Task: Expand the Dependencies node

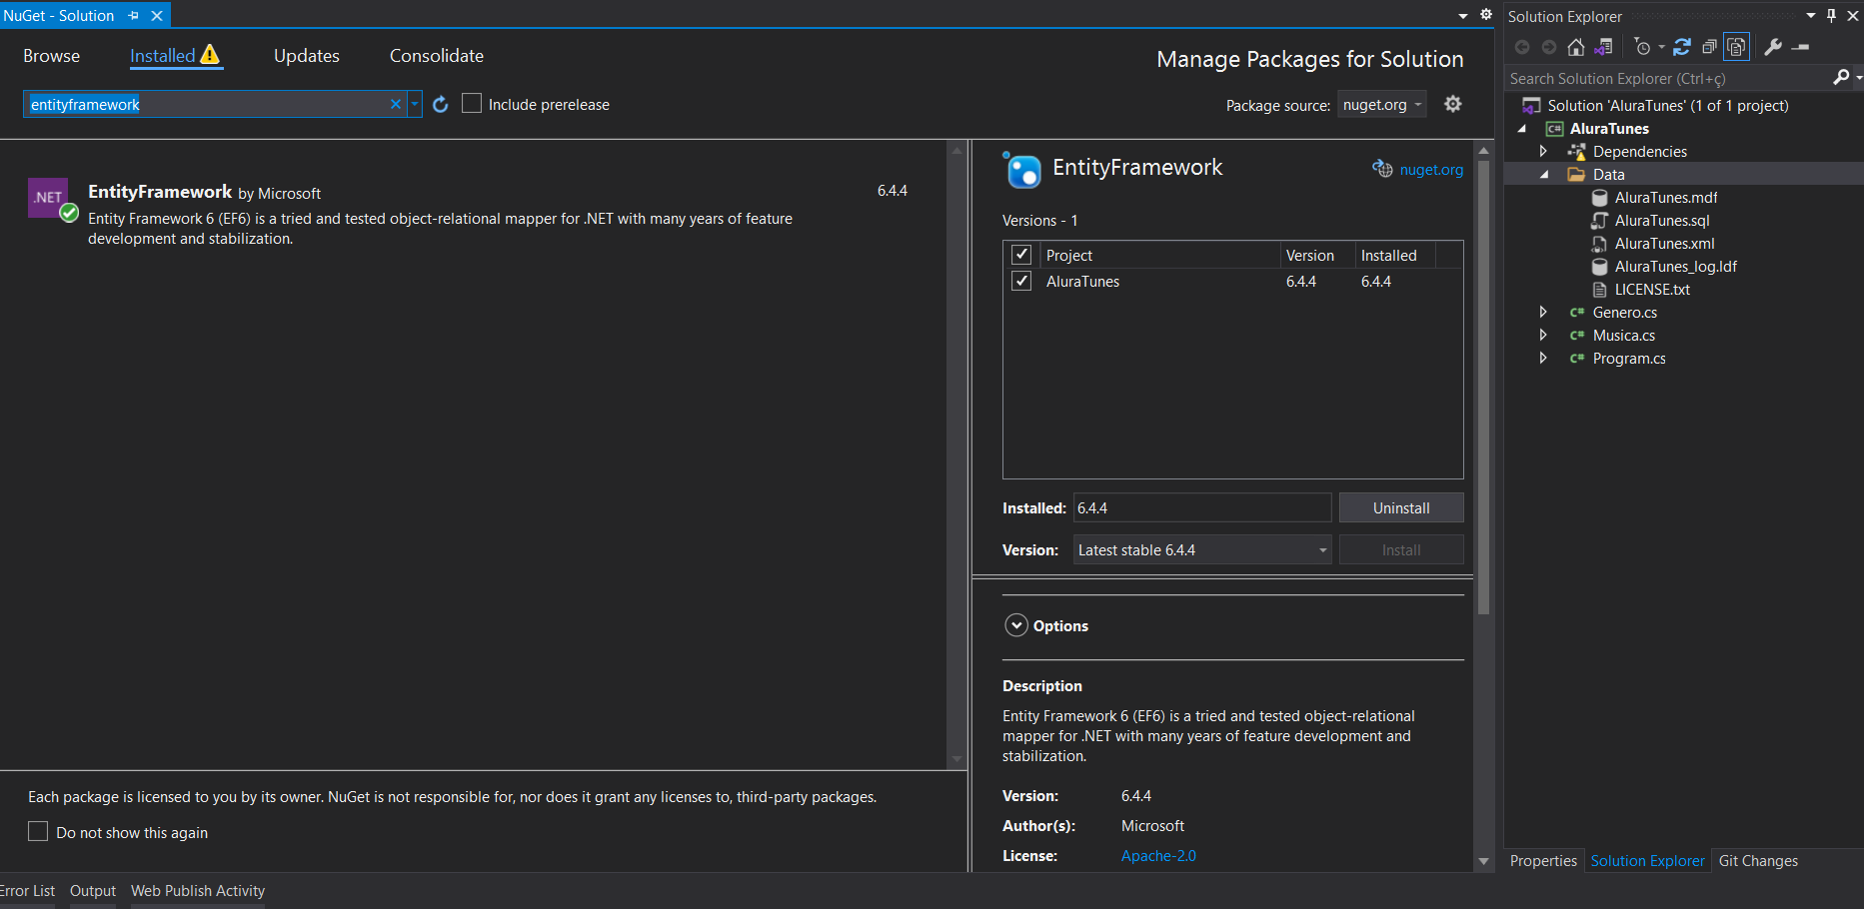Action: (x=1543, y=151)
